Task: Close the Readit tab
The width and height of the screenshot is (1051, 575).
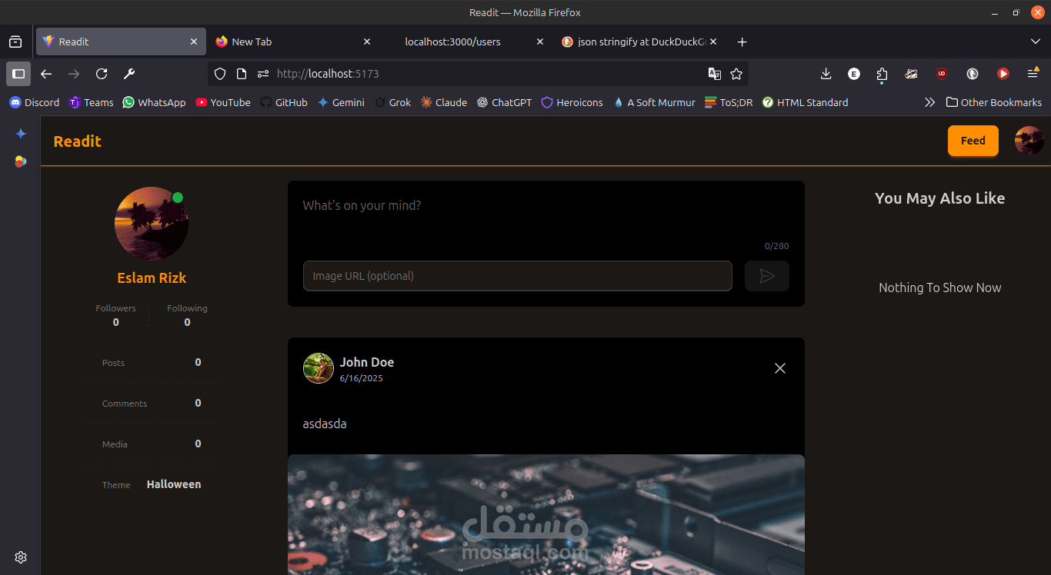Action: click(x=194, y=42)
